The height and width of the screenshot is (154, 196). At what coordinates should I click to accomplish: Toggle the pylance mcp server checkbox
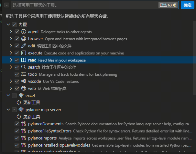click(14, 110)
